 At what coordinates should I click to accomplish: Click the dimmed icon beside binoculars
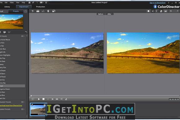point(43,11)
